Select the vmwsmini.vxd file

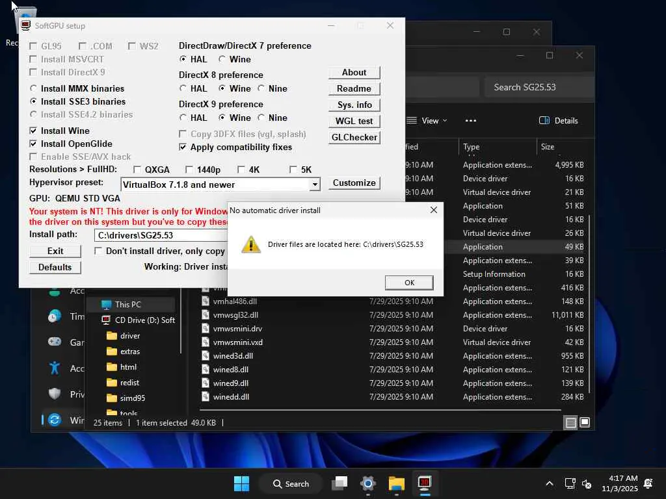coord(238,342)
